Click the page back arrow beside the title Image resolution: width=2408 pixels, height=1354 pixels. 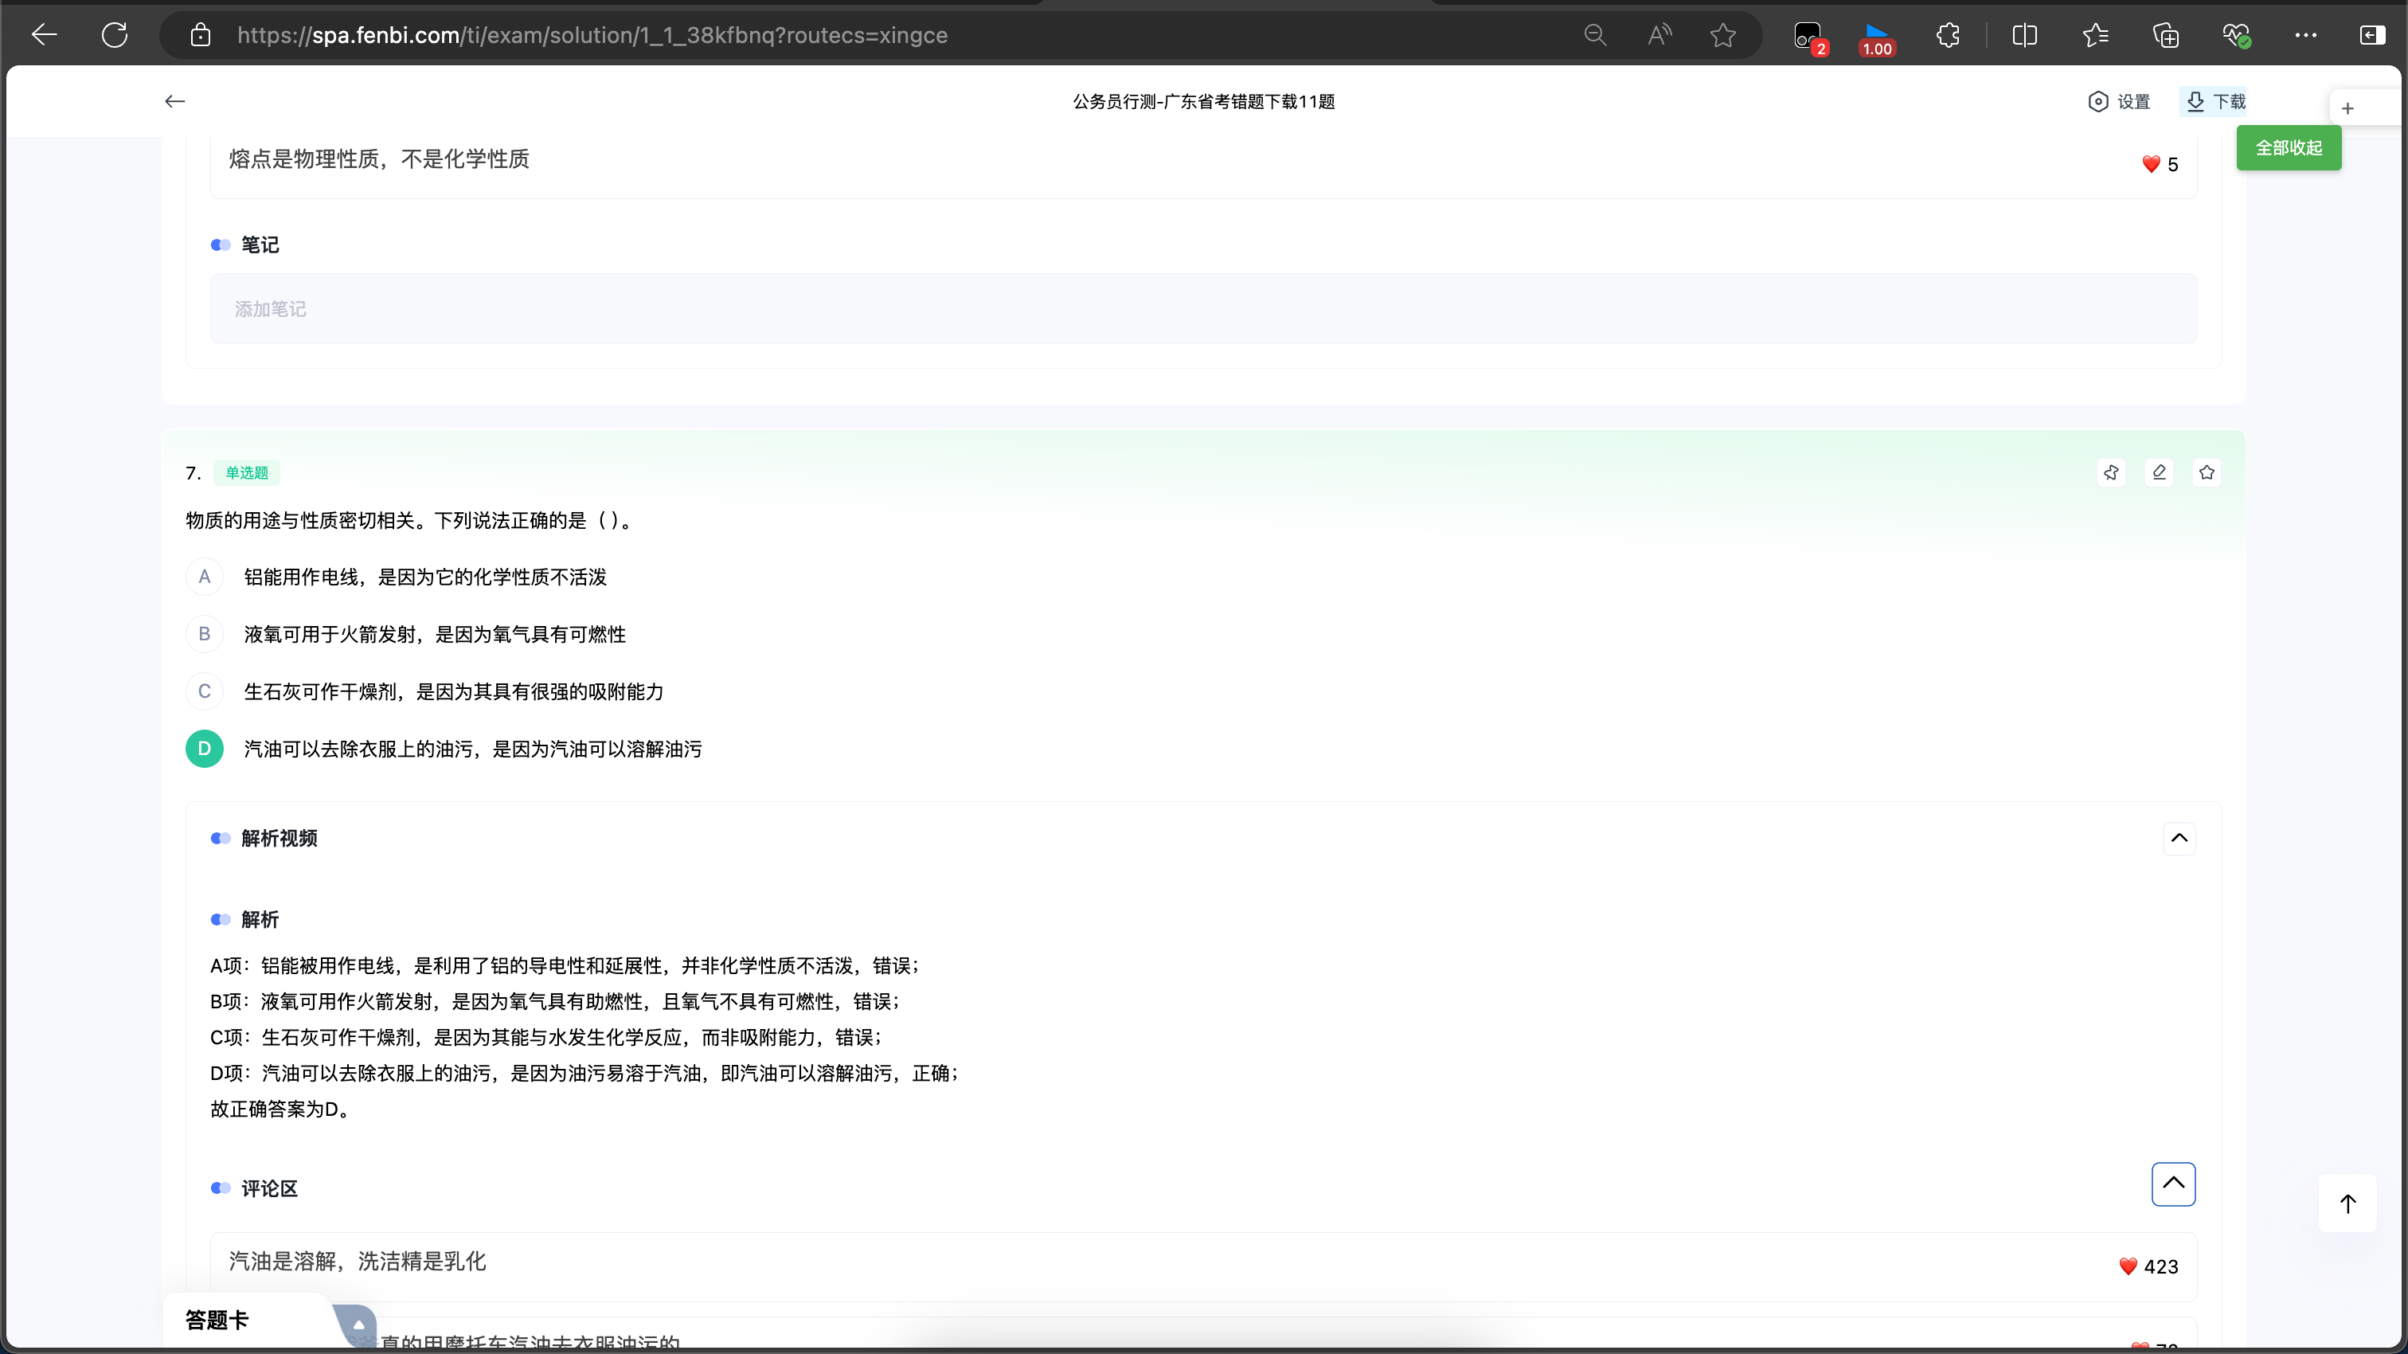(x=175, y=101)
